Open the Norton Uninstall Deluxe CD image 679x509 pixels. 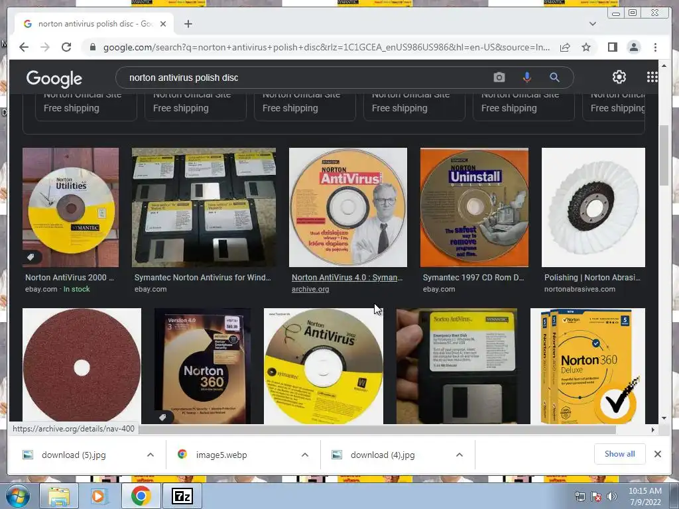pyautogui.click(x=474, y=207)
